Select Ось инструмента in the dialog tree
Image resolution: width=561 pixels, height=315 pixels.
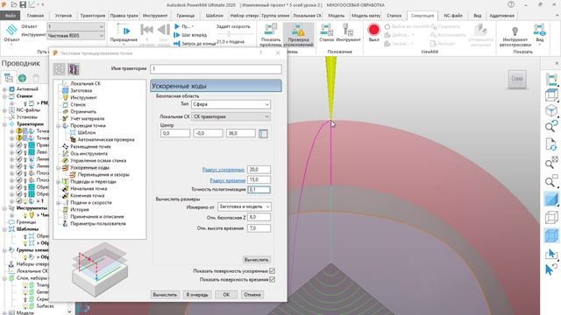pyautogui.click(x=89, y=154)
